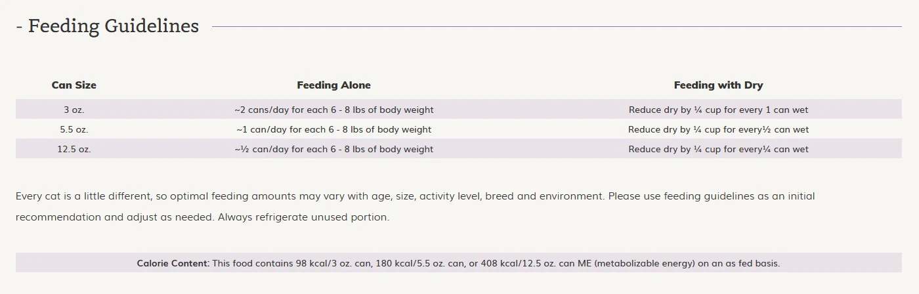Viewport: 919px width, 294px height.
Task: Click the ~2 cans/day feeding alone cell
Action: tap(333, 110)
